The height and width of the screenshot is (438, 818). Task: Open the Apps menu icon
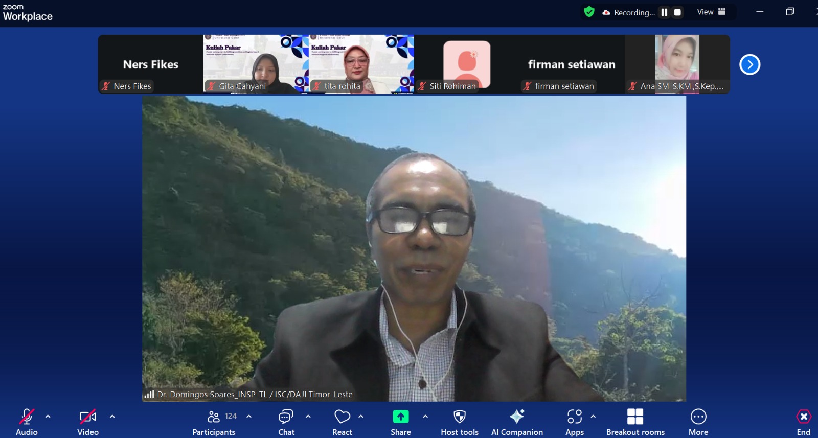click(575, 417)
